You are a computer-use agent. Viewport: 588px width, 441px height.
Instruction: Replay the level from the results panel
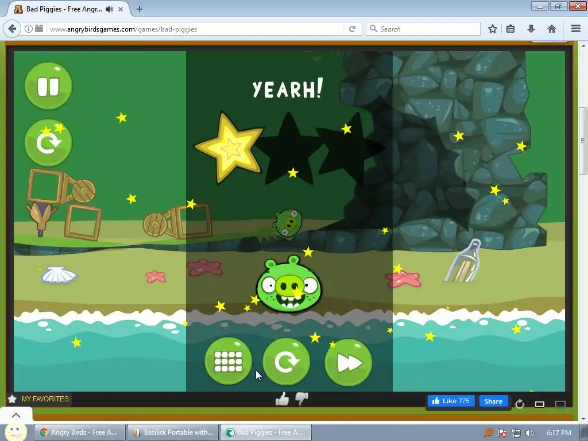tap(286, 362)
